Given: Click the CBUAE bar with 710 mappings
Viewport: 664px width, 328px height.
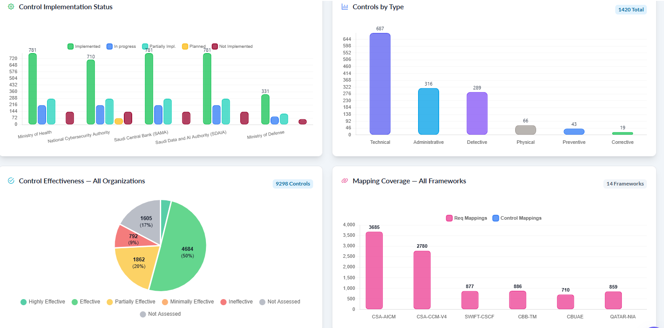Looking at the screenshot, I should pyautogui.click(x=566, y=302).
